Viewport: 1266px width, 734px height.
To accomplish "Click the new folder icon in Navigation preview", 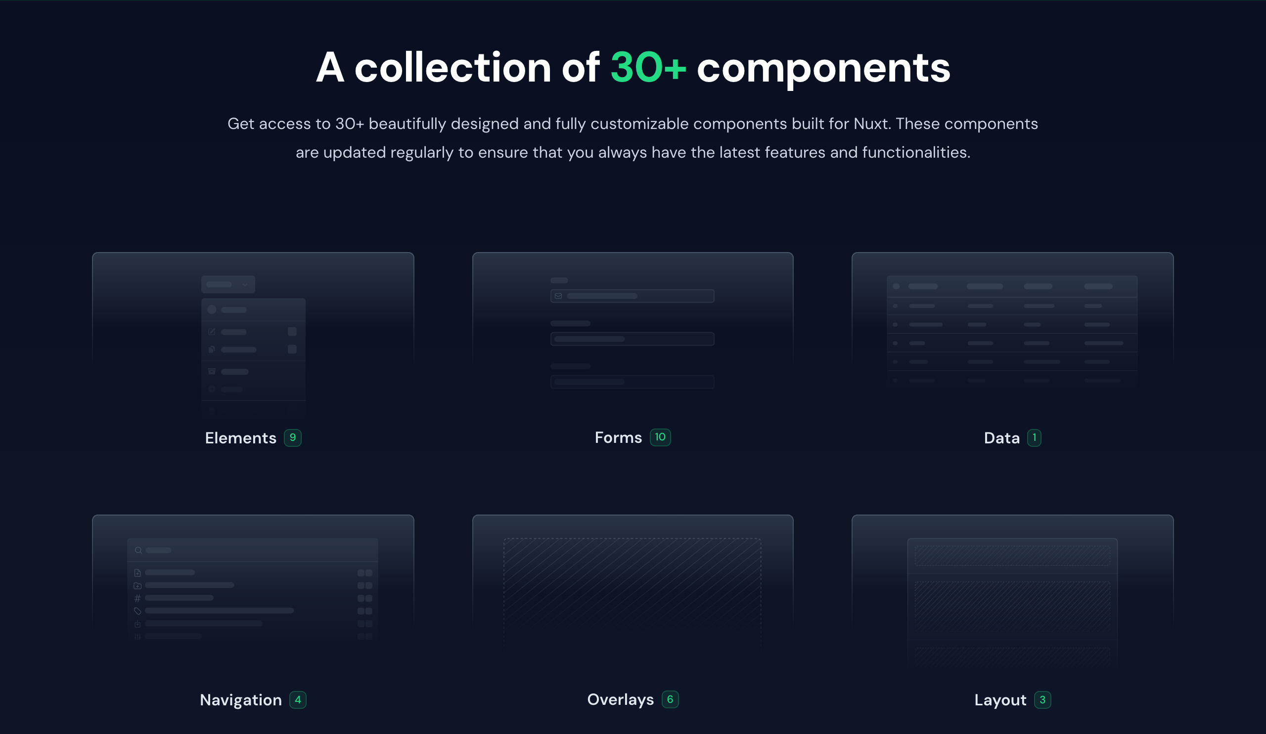I will click(137, 585).
